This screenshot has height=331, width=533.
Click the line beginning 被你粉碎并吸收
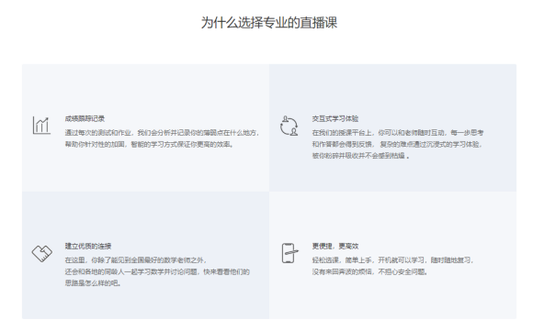(360, 156)
